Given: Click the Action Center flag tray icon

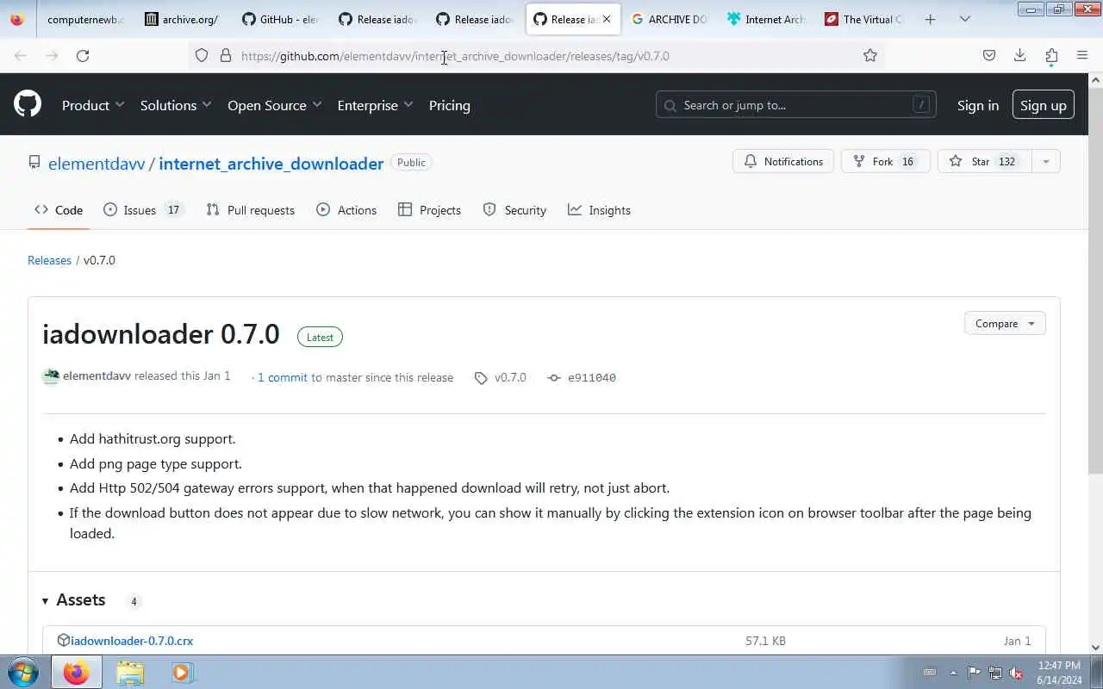Looking at the screenshot, I should 974,673.
